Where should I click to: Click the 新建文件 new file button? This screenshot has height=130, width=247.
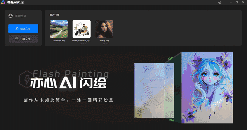pos(23,29)
